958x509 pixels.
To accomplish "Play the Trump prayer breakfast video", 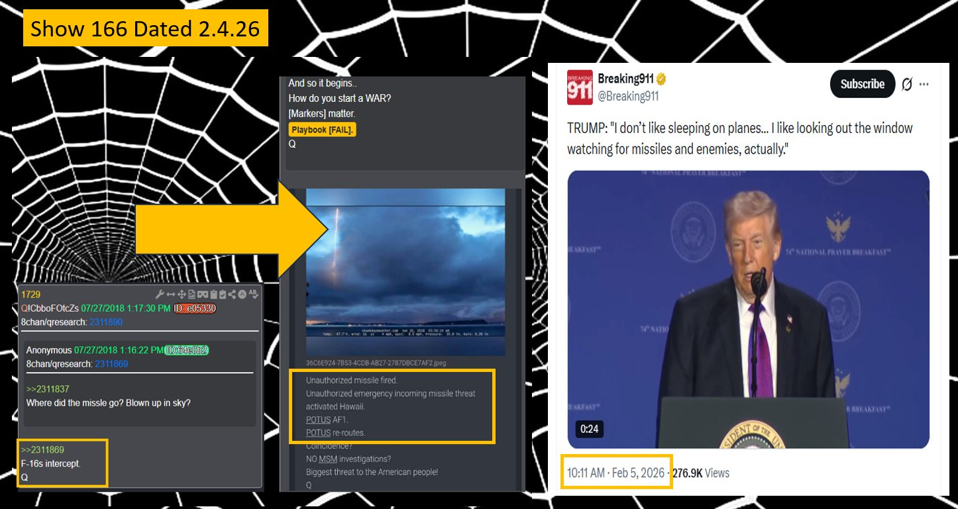I will click(x=748, y=309).
